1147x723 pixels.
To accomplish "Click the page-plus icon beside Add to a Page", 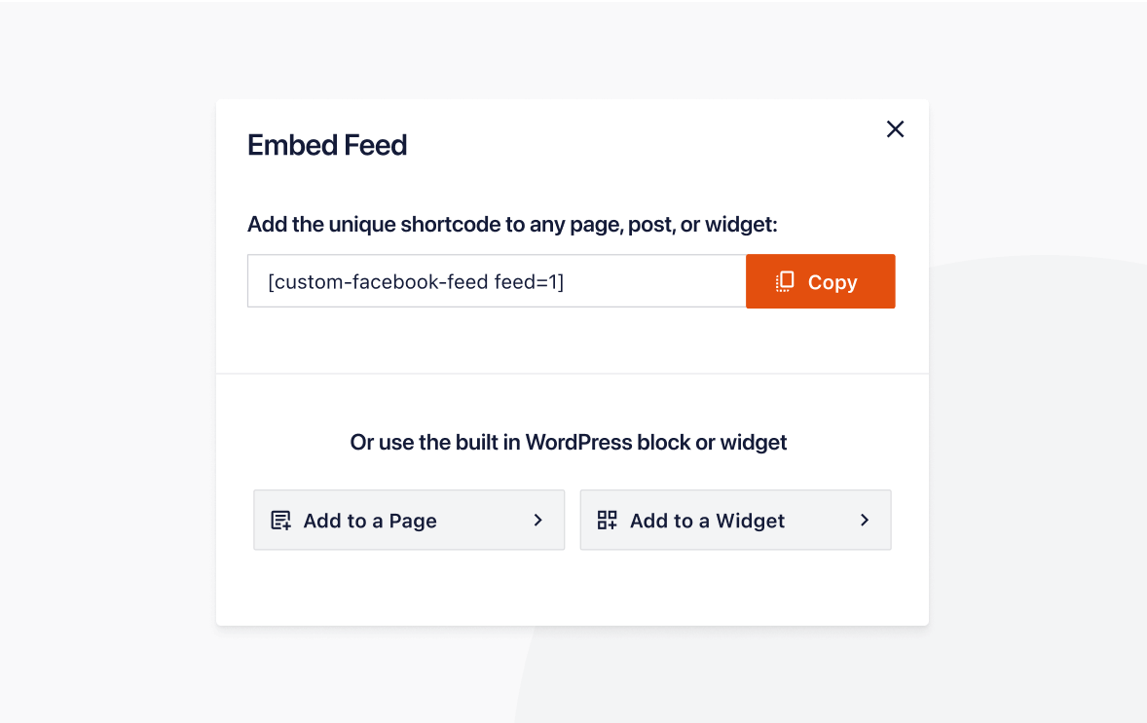I will click(281, 521).
